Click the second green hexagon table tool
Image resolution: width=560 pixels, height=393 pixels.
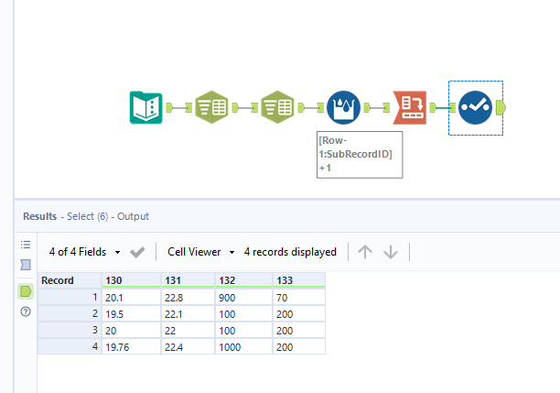coord(277,108)
